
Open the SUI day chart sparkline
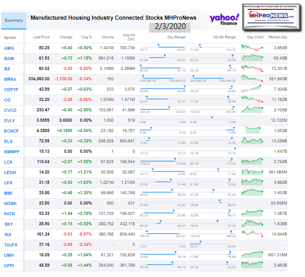coord(252,234)
